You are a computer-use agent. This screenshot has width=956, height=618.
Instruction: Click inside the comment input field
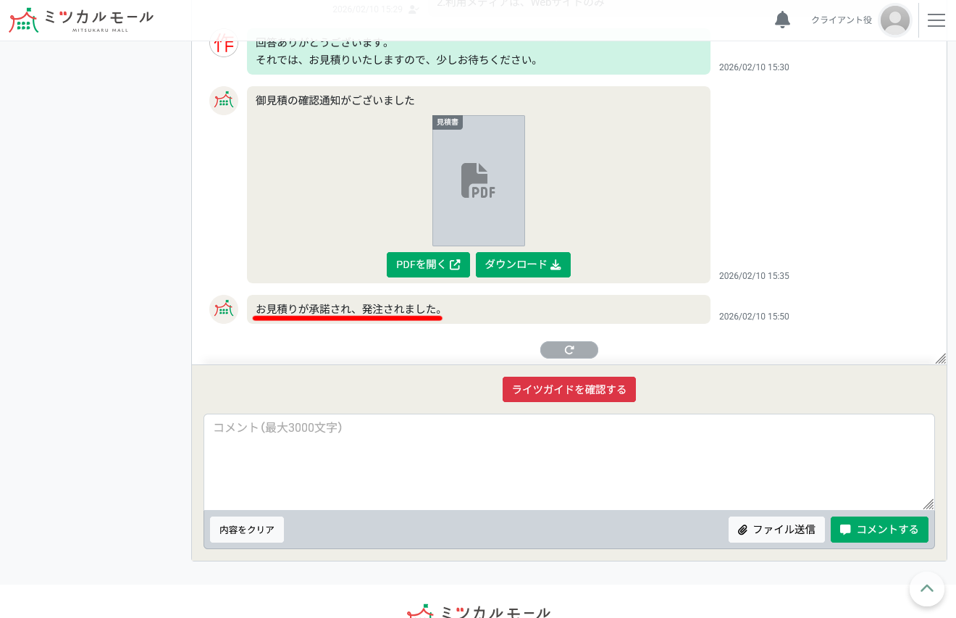pos(569,462)
